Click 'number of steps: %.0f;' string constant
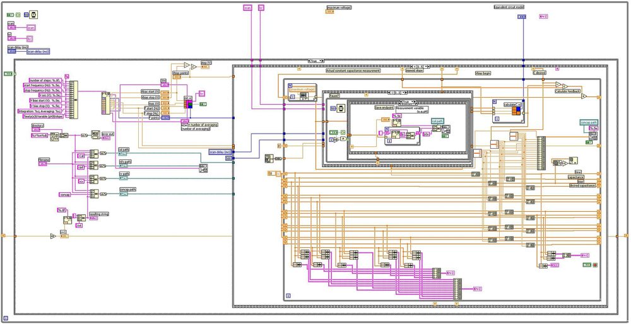The width and height of the screenshot is (631, 324). point(45,80)
